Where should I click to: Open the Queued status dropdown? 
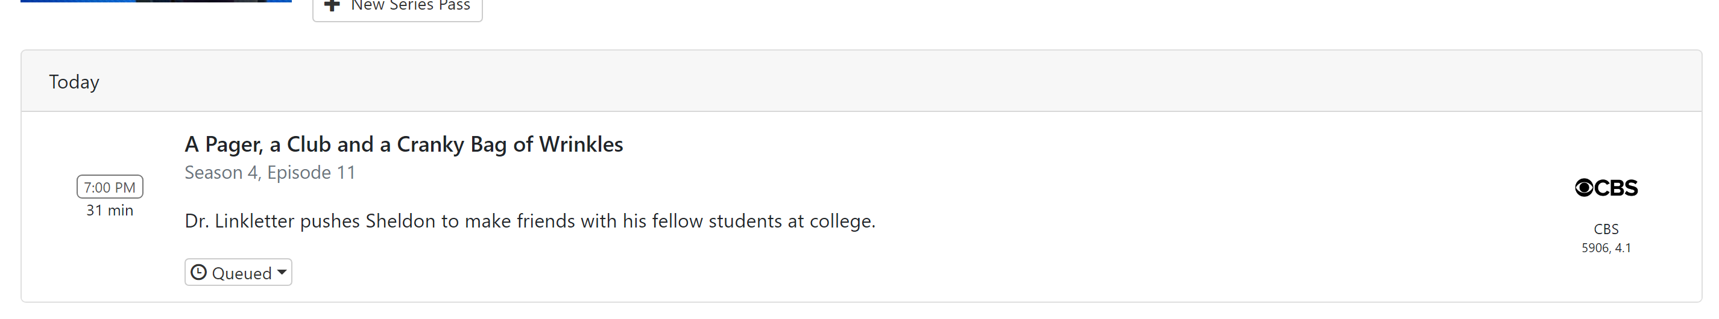pos(238,273)
